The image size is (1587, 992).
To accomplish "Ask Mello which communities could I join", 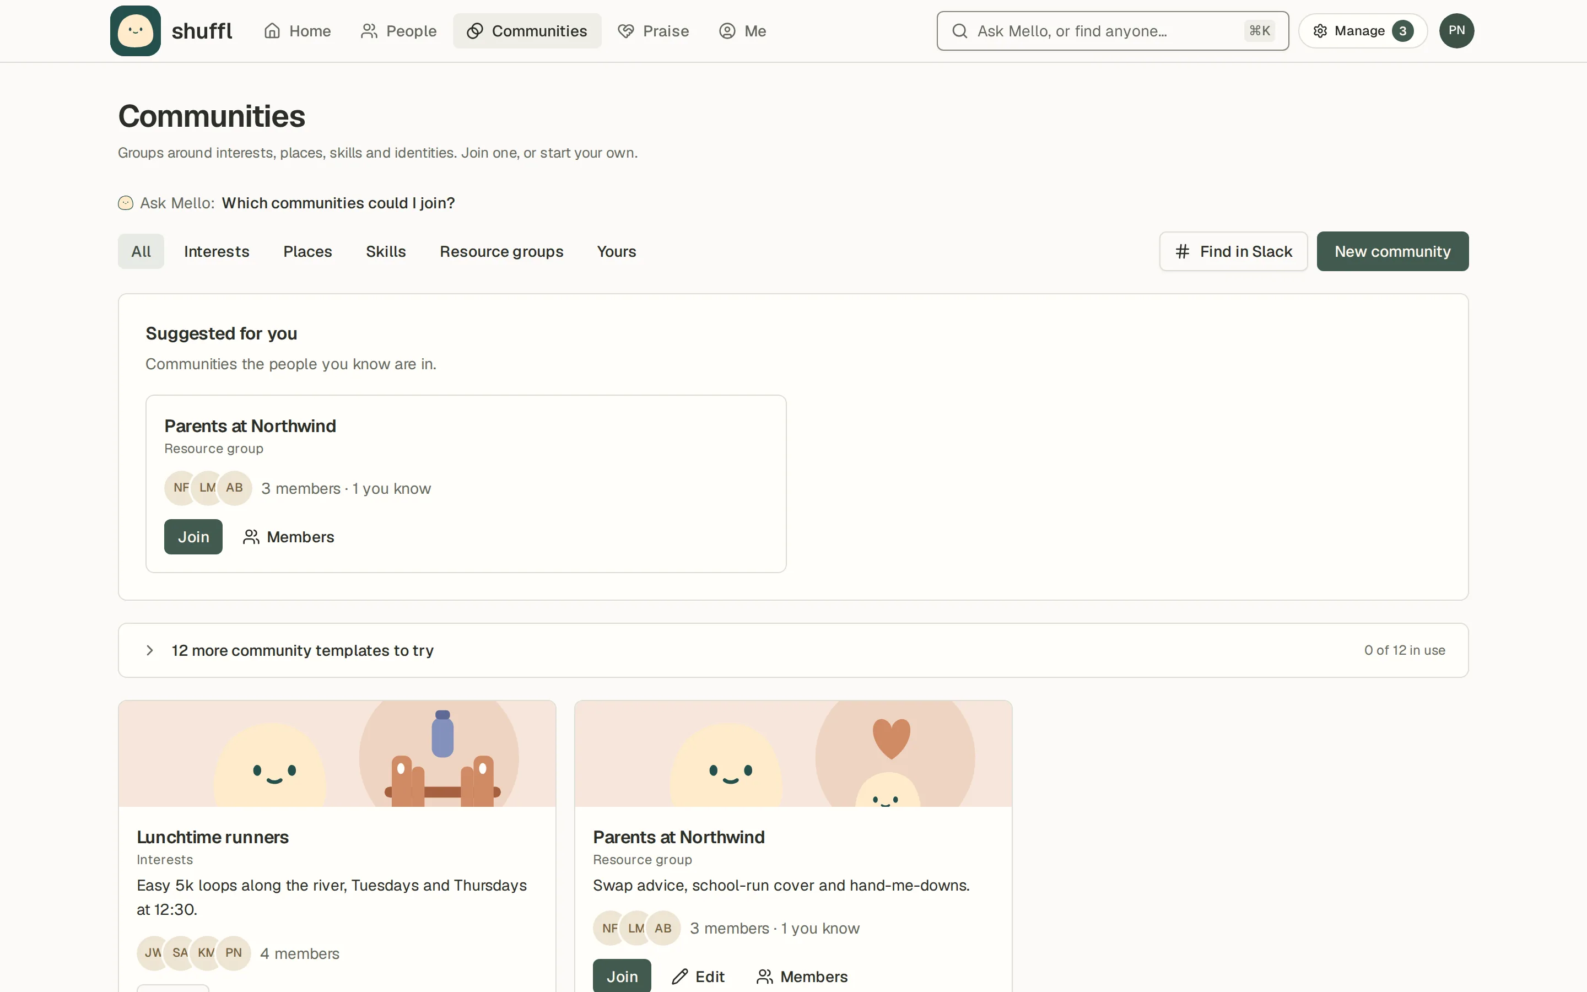I will 338,203.
